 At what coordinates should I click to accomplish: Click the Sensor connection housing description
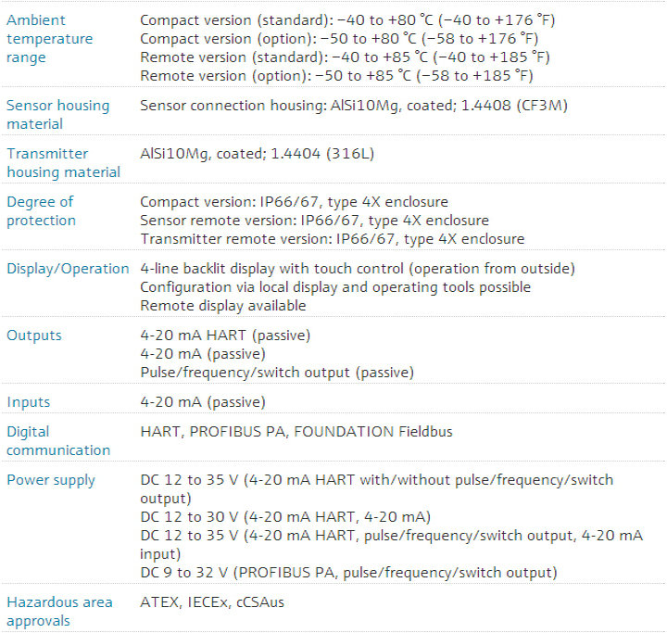coord(354,106)
